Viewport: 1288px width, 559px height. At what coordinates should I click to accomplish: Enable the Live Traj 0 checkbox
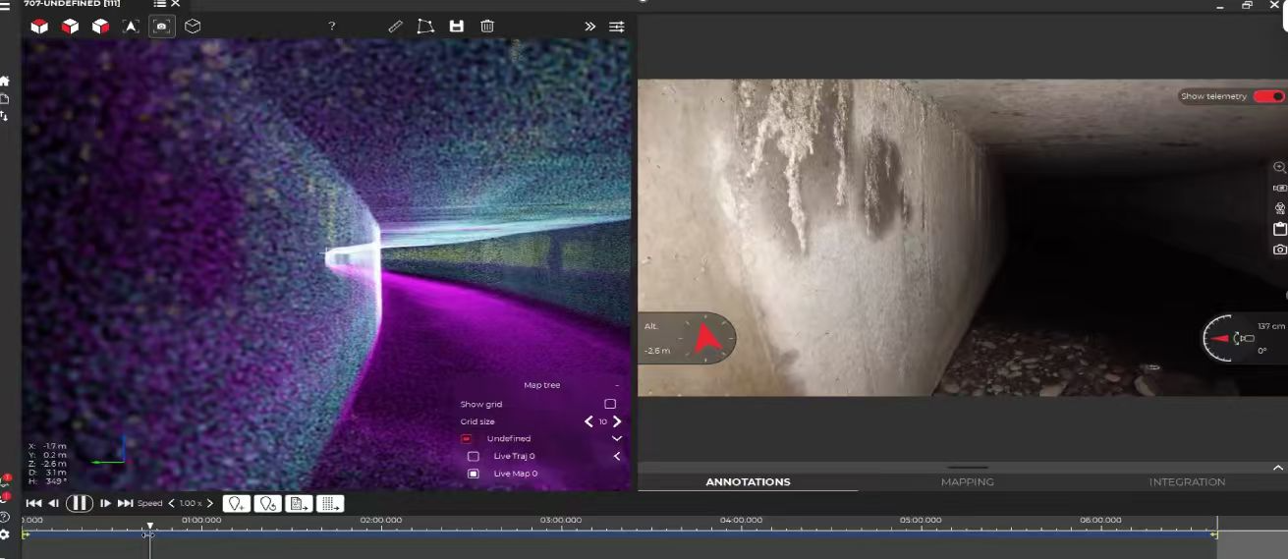[x=474, y=456]
